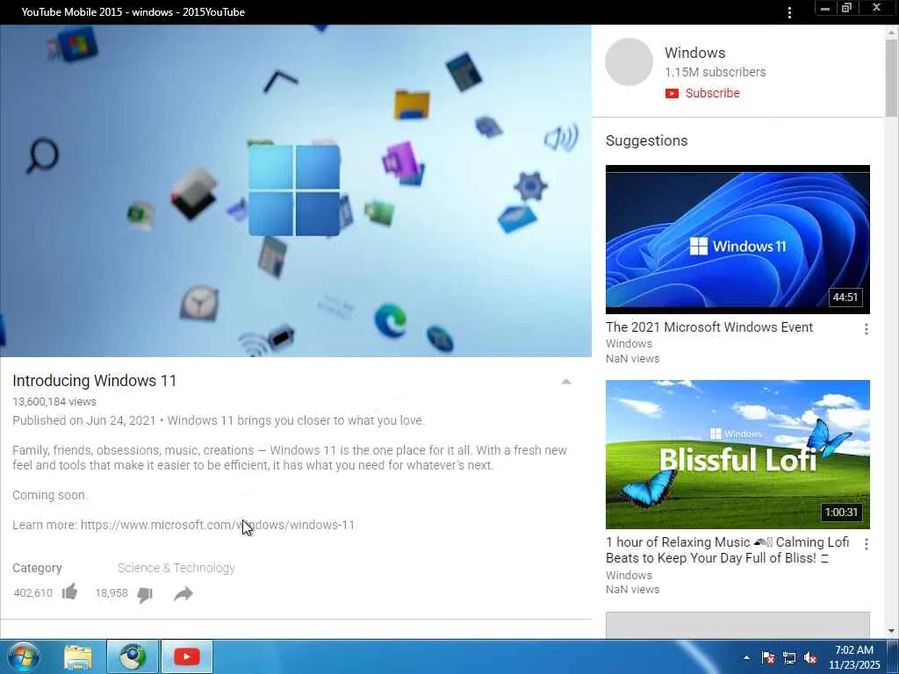Show hidden system tray icons
Viewport: 899px width, 674px height.
pyautogui.click(x=746, y=657)
